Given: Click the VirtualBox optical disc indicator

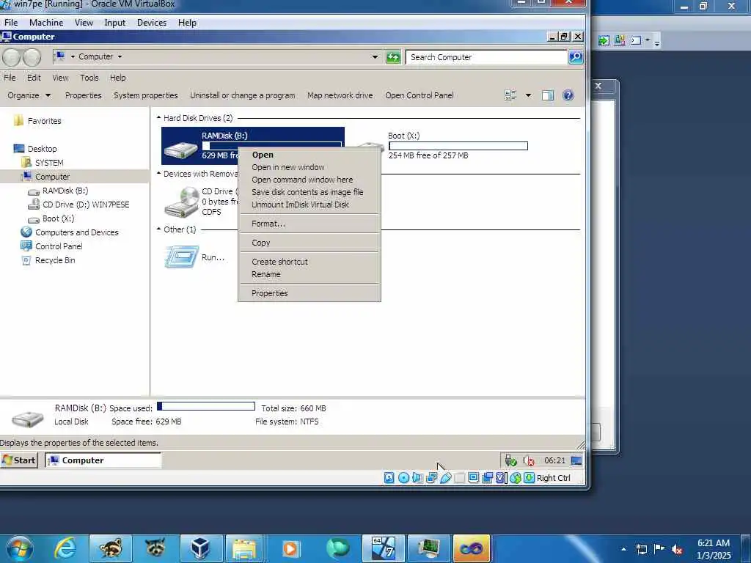Looking at the screenshot, I should (x=404, y=478).
